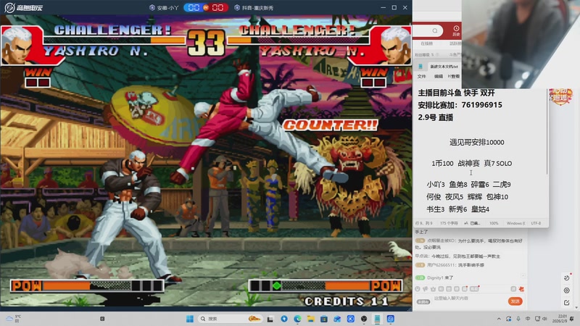Screen dimensions: 580x326
Task: Click the Chinese IME indicator in tray
Action: 528,319
